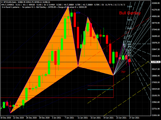Click the 127.2 Fibonacci level label
This screenshot has width=161, height=120.
[x=129, y=36]
